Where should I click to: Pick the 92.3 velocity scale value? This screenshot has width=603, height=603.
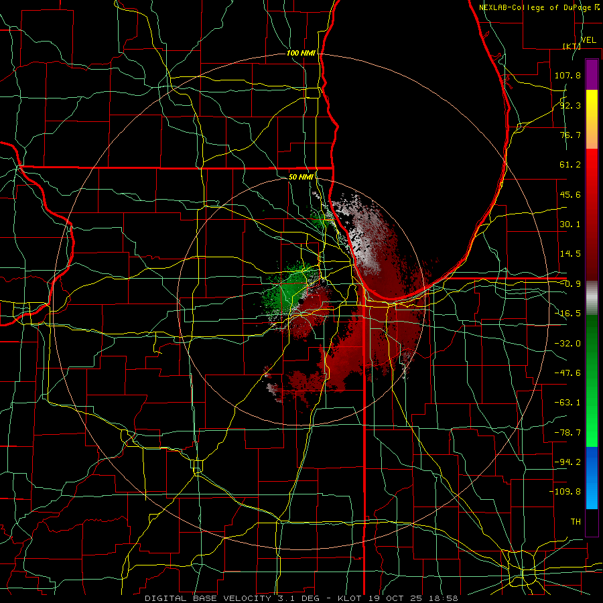(x=570, y=105)
